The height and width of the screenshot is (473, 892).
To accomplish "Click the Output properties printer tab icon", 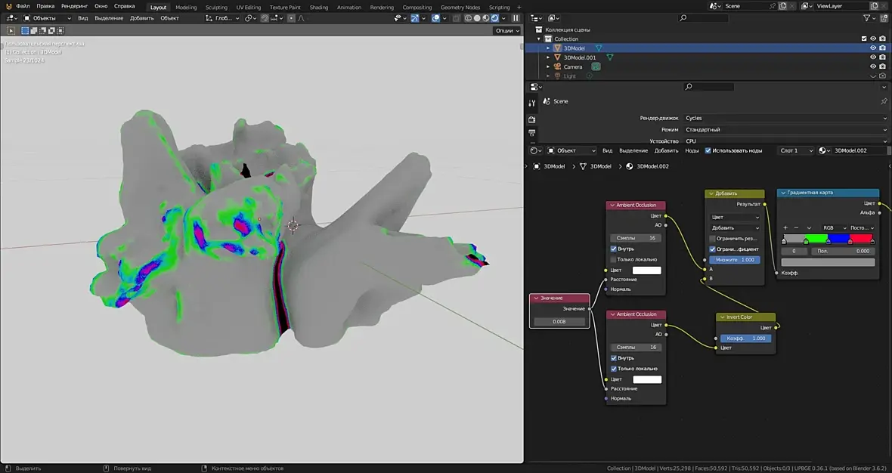I will click(532, 133).
